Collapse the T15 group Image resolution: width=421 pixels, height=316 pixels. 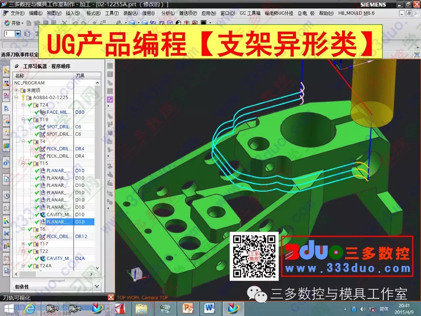pos(23,163)
